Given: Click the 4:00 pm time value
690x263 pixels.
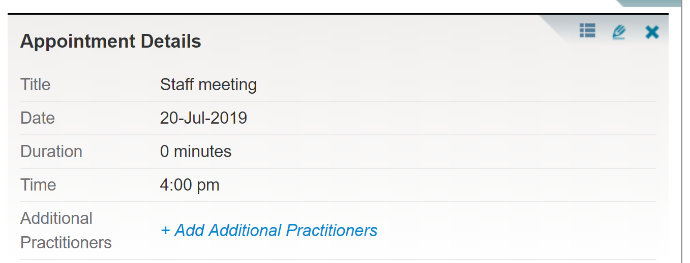Looking at the screenshot, I should tap(190, 185).
